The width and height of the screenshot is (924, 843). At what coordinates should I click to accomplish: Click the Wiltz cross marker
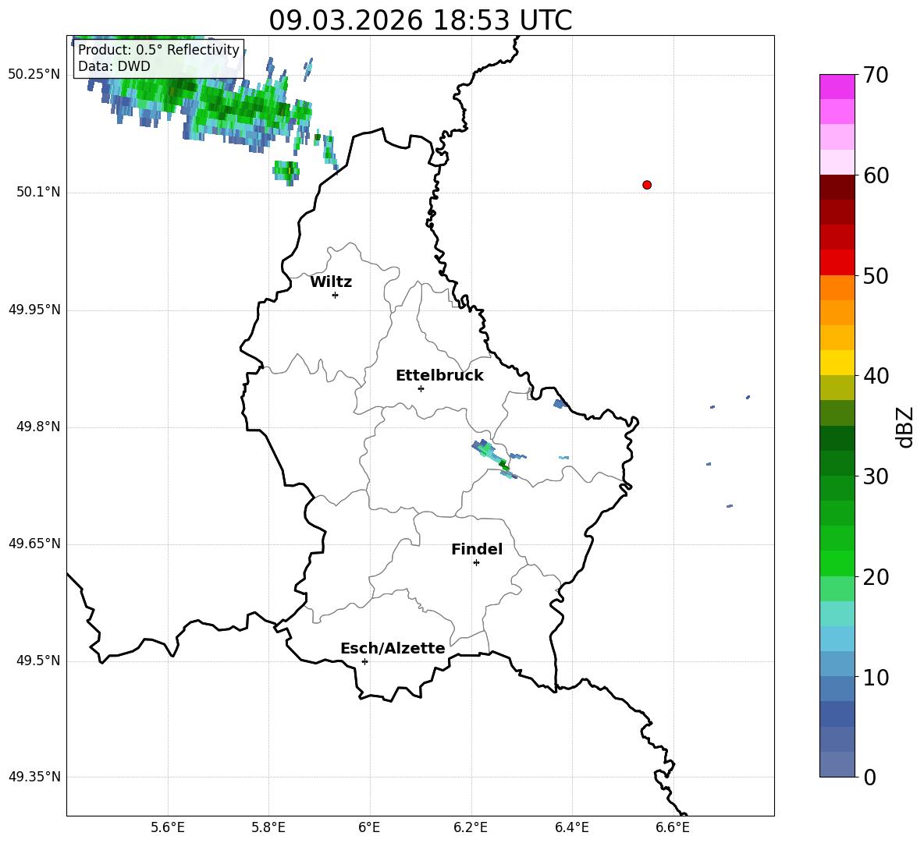(x=335, y=295)
